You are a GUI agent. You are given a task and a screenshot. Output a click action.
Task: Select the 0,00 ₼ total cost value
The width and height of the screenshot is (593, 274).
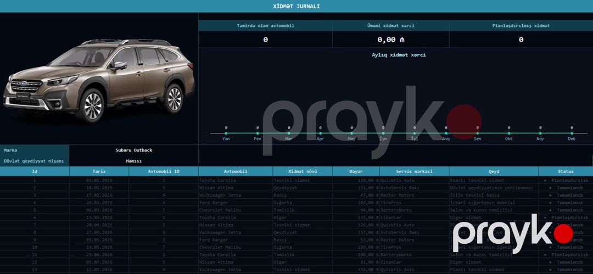(391, 40)
